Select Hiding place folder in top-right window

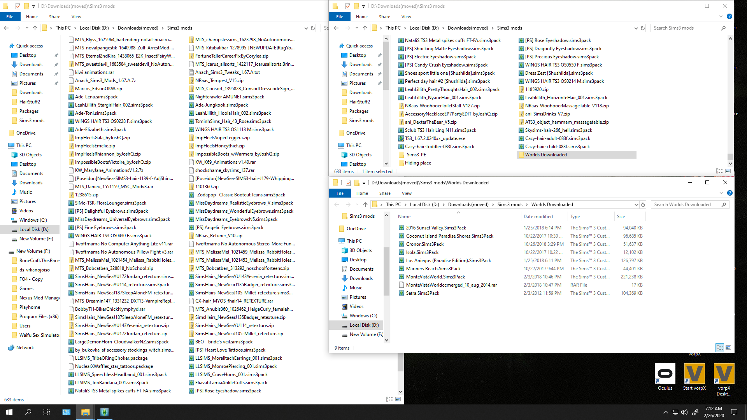418,163
